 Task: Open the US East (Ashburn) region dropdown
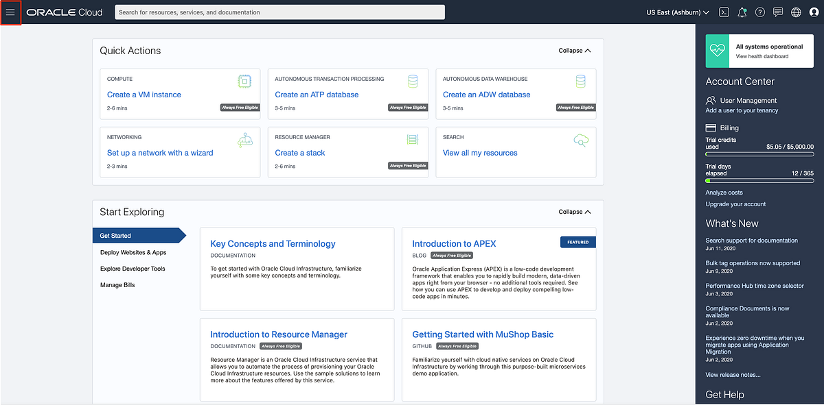(x=678, y=12)
